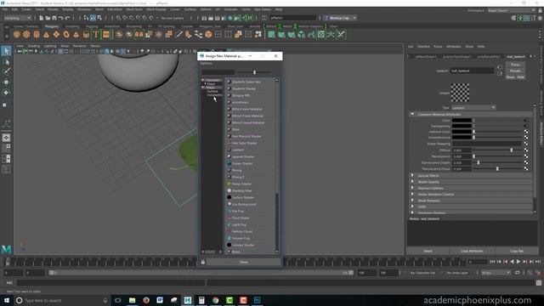Viewport: 544px width, 306px height.
Task: Open the Modeling menu set dropdown
Action: click(17, 18)
